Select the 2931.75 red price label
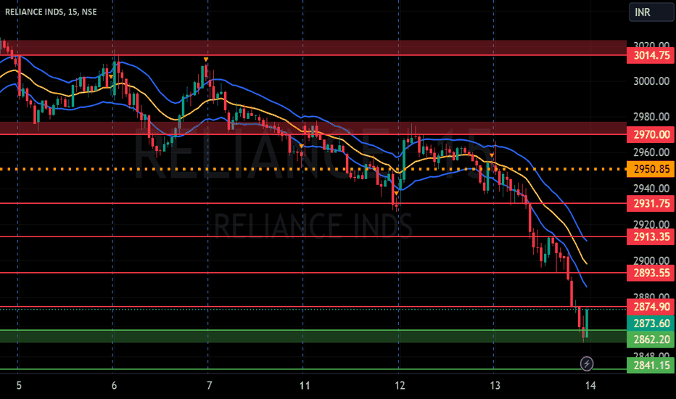 651,204
